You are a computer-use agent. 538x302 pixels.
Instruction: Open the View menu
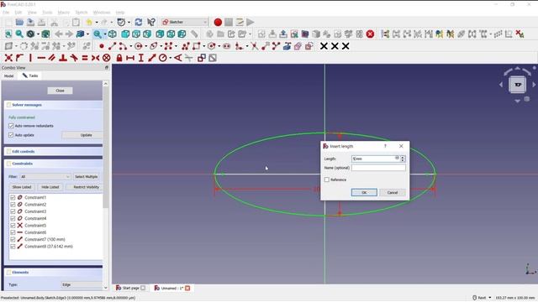coord(32,13)
